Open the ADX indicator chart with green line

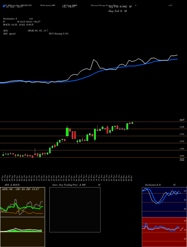[x=22, y=202]
